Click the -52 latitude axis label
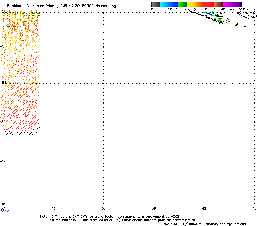 [x=3, y=46]
